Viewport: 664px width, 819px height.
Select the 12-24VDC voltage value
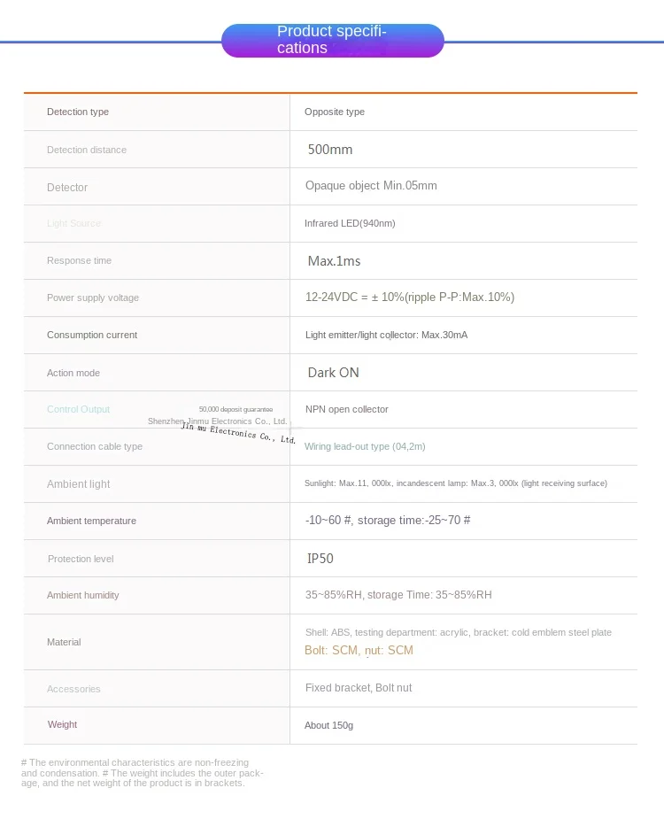410,297
